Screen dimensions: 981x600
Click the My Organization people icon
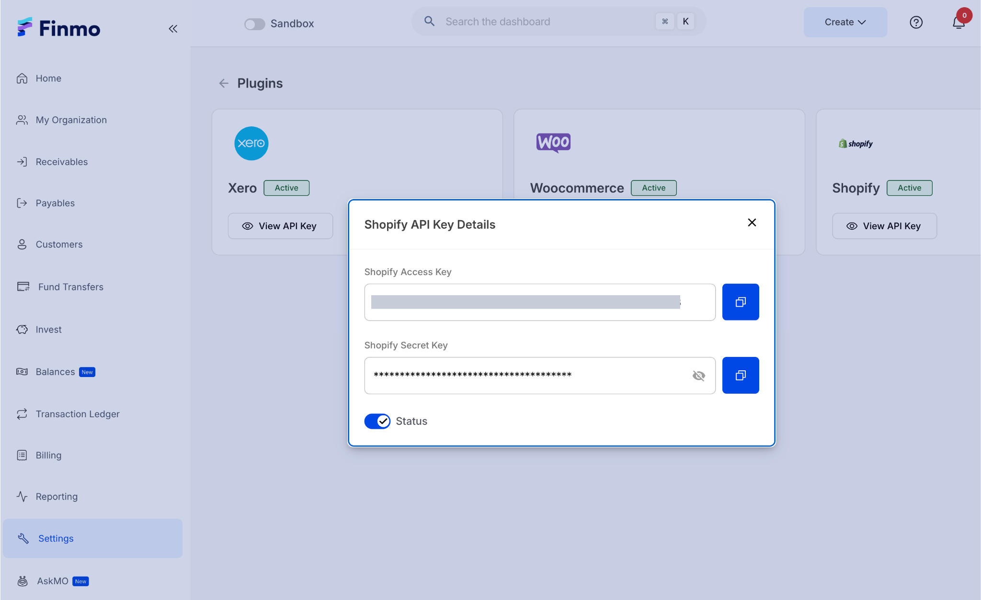point(22,120)
